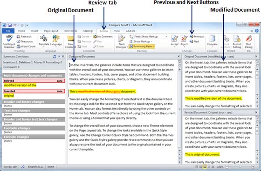Screen dimensions: 261x171
Task: Click highlighted 'This is original document.' text
Action: (x=202, y=155)
